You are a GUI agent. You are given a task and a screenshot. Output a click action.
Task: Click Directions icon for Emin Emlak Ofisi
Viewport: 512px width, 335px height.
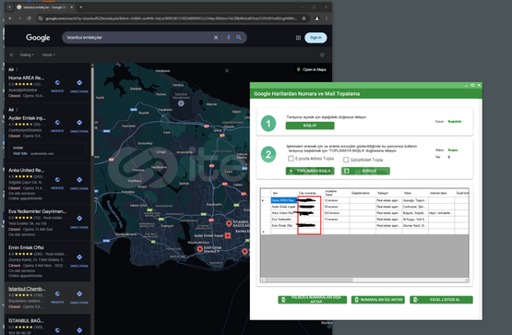pos(79,257)
